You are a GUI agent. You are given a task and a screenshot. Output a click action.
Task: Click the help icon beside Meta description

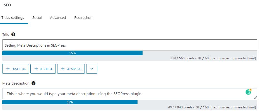click(33, 83)
